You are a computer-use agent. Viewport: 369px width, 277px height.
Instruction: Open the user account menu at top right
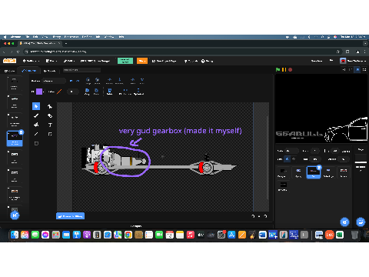point(353,61)
